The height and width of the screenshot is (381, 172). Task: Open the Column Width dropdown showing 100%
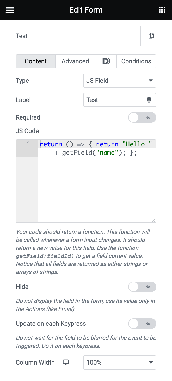pyautogui.click(x=120, y=362)
